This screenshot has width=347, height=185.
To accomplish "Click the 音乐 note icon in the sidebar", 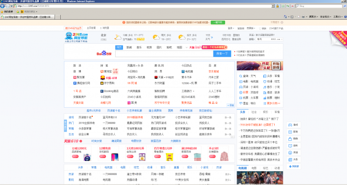I will [x=265, y=87].
